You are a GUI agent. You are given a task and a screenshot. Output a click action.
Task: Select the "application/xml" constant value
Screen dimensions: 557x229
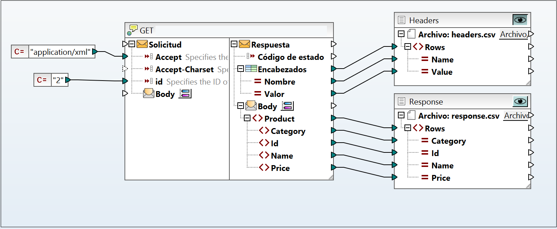pyautogui.click(x=60, y=52)
